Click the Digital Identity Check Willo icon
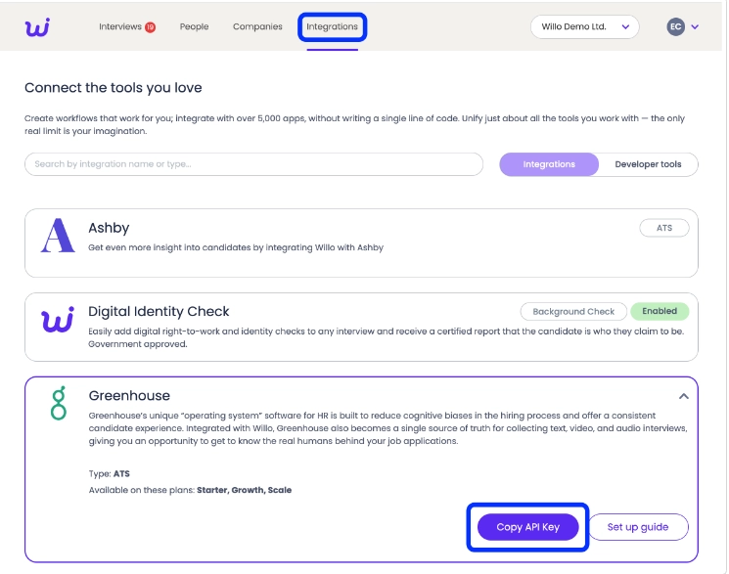 click(58, 319)
